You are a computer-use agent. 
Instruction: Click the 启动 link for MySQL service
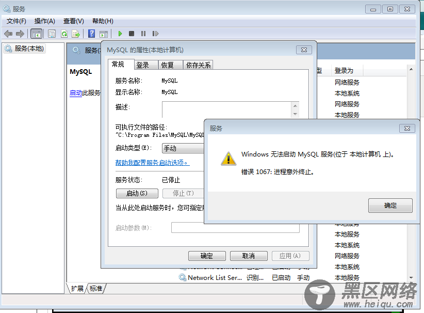(76, 93)
